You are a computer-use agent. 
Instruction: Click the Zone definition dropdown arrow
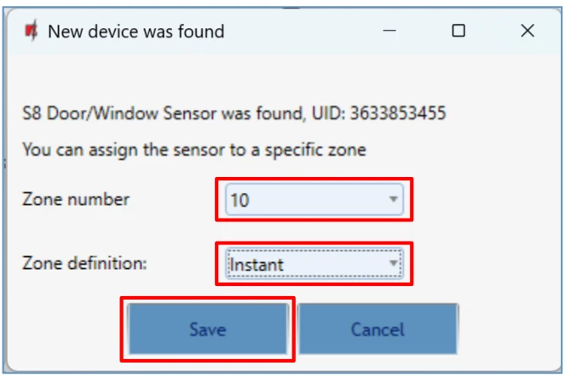pos(393,265)
